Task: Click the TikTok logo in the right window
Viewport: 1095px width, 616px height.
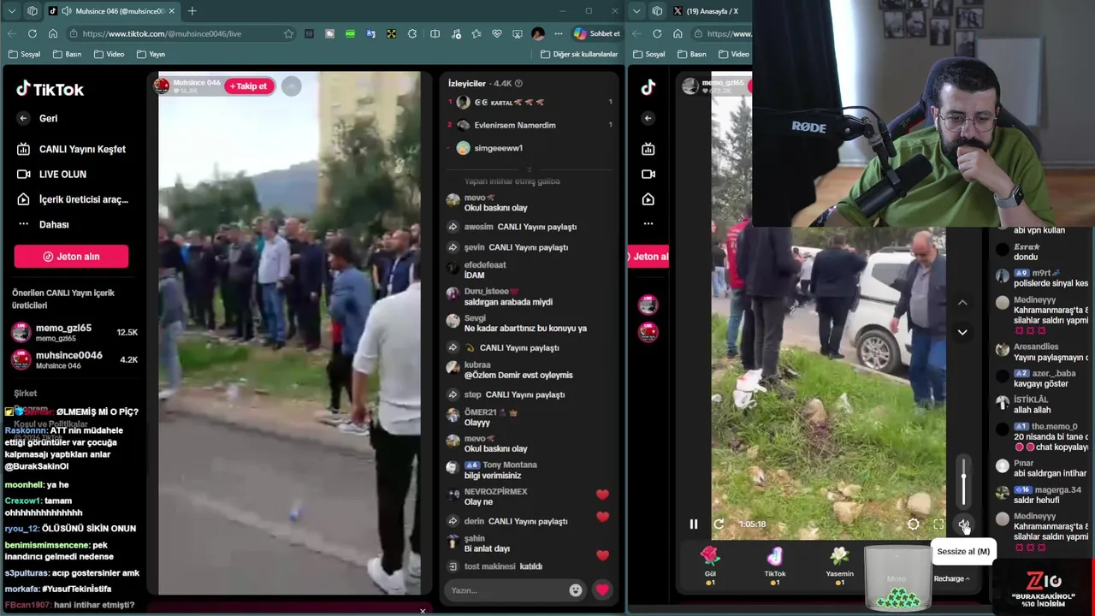Action: click(x=648, y=87)
